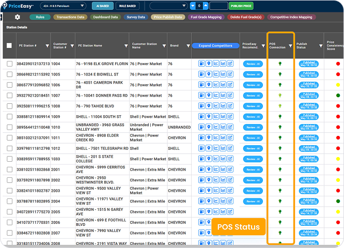The width and height of the screenshot is (344, 248).
Task: Check the row checkbox for station 1004
Action: [x=9, y=64]
